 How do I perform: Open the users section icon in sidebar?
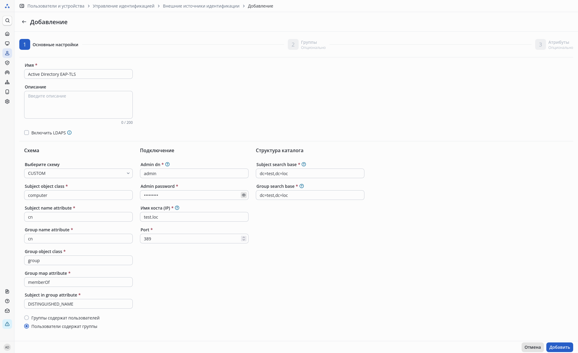[x=7, y=53]
